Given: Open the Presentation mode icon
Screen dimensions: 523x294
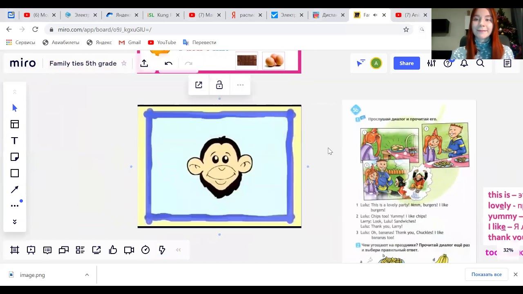Looking at the screenshot, I should tap(31, 250).
